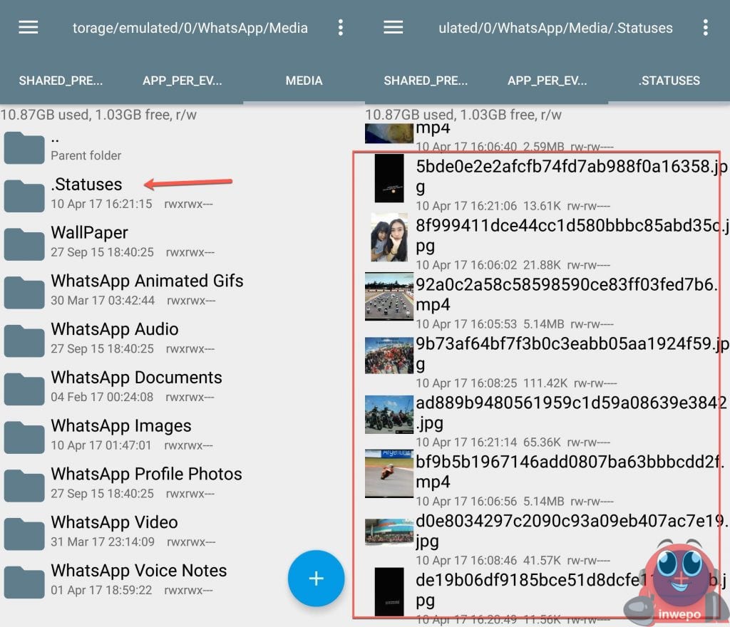Select file name bf9b5b1967146add0807ba63bbbcdd2f
The image size is (730, 627).
[x=570, y=472]
